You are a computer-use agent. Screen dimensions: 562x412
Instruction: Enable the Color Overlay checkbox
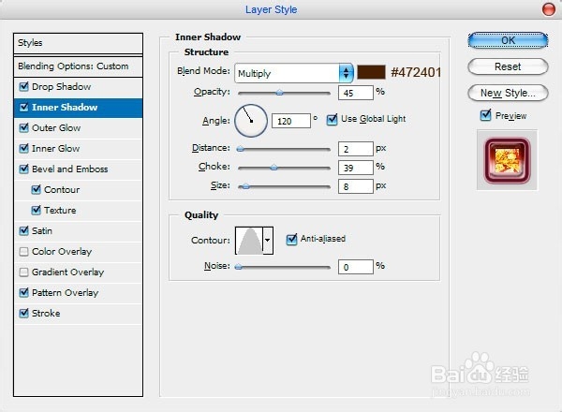coord(24,252)
